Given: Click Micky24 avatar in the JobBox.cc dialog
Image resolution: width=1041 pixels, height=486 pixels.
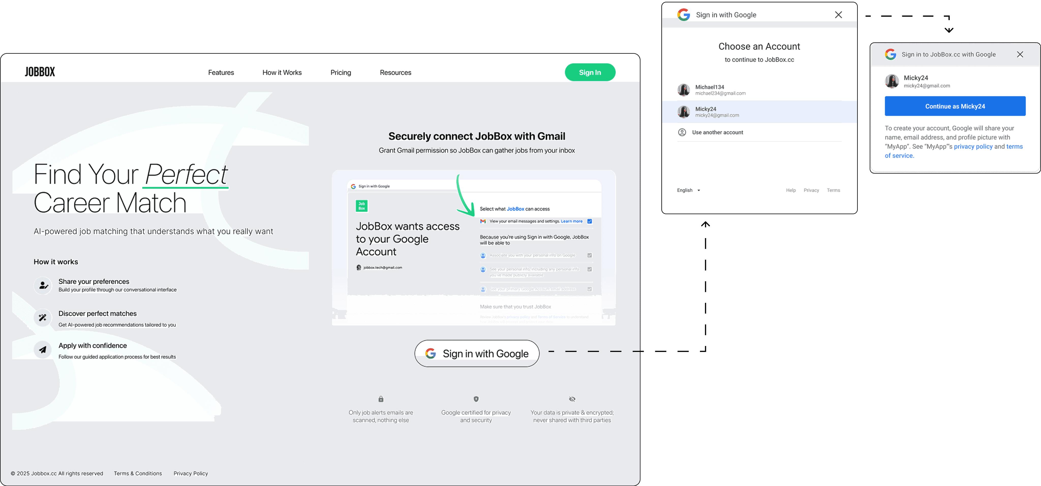Looking at the screenshot, I should tap(892, 81).
